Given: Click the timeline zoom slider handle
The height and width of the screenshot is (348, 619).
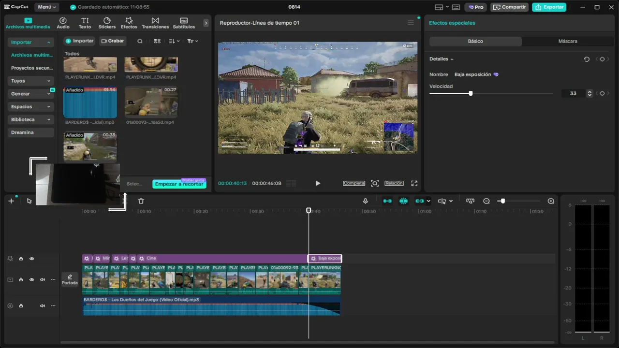Looking at the screenshot, I should coord(503,201).
